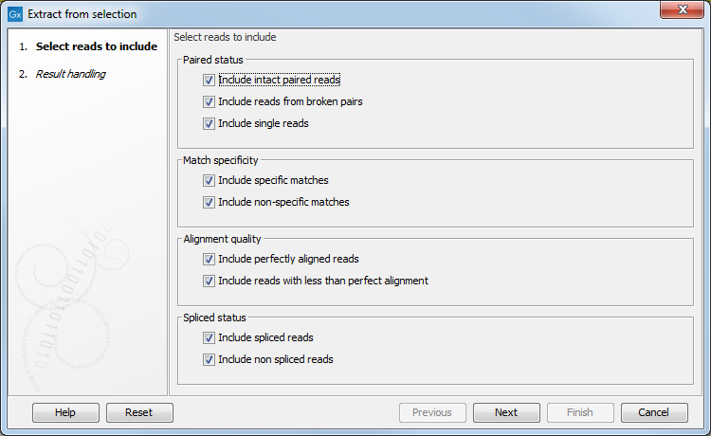The height and width of the screenshot is (436, 711).
Task: Click the Reset button
Action: tap(139, 412)
